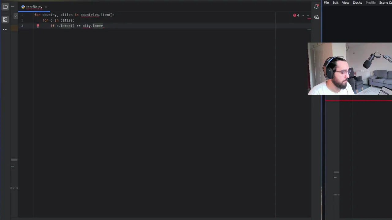The width and height of the screenshot is (392, 220).
Task: Place cursor in 'c.lower()' call
Action: pyautogui.click(x=65, y=26)
